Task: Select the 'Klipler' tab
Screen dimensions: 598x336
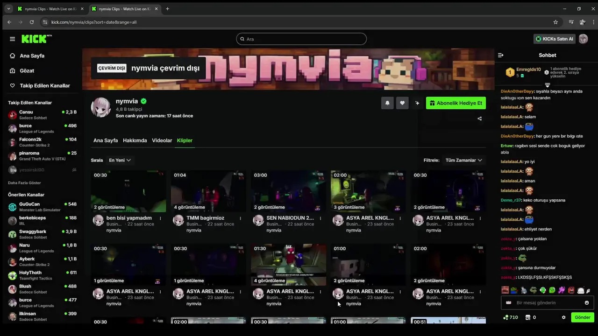Action: click(x=185, y=140)
